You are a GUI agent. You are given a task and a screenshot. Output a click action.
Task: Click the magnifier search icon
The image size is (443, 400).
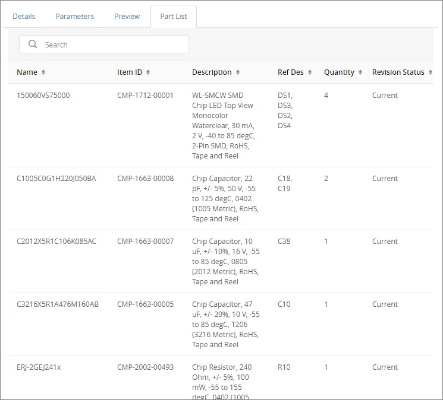click(33, 44)
